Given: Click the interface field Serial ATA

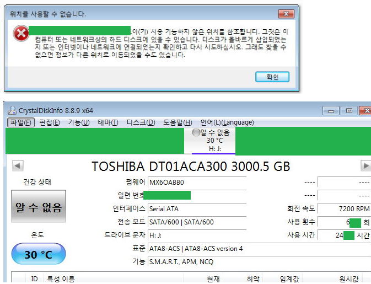Looking at the screenshot, I should 197,209.
